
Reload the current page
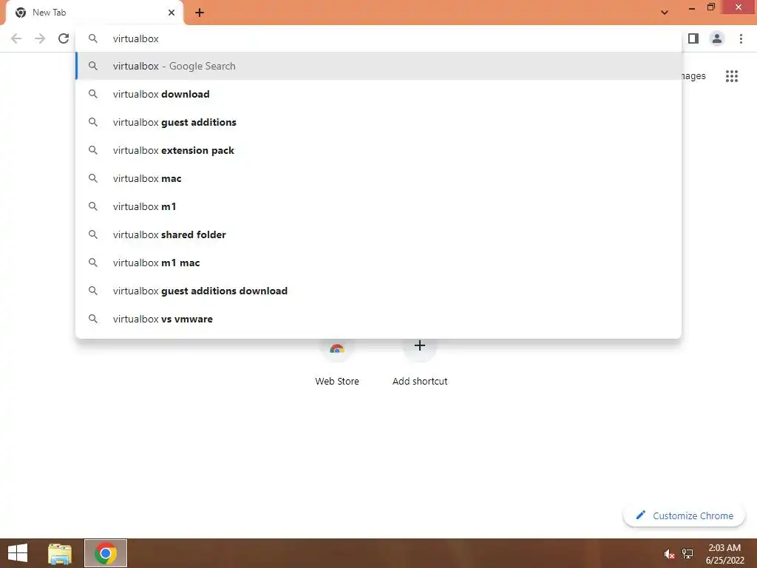click(64, 38)
